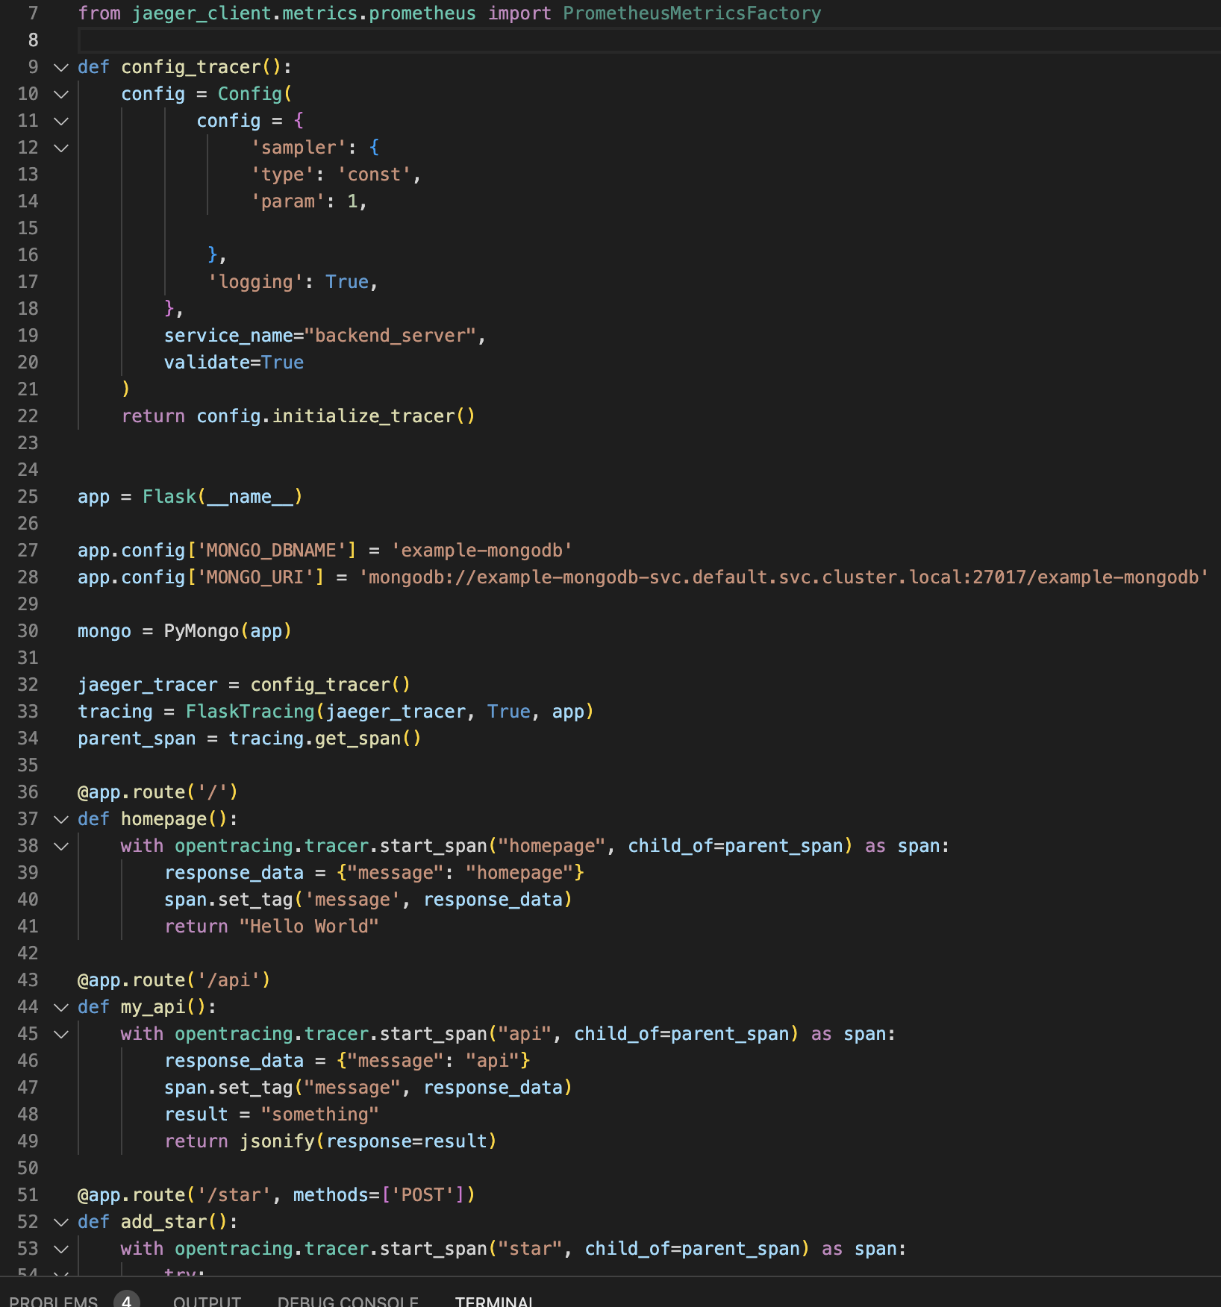Click the "backend_server" service name string
This screenshot has width=1221, height=1307.
click(x=390, y=336)
